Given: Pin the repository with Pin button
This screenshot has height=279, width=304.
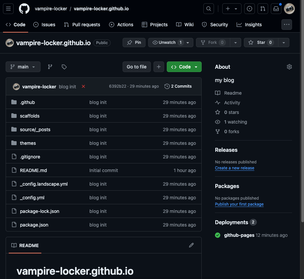Looking at the screenshot, I should 134,43.
